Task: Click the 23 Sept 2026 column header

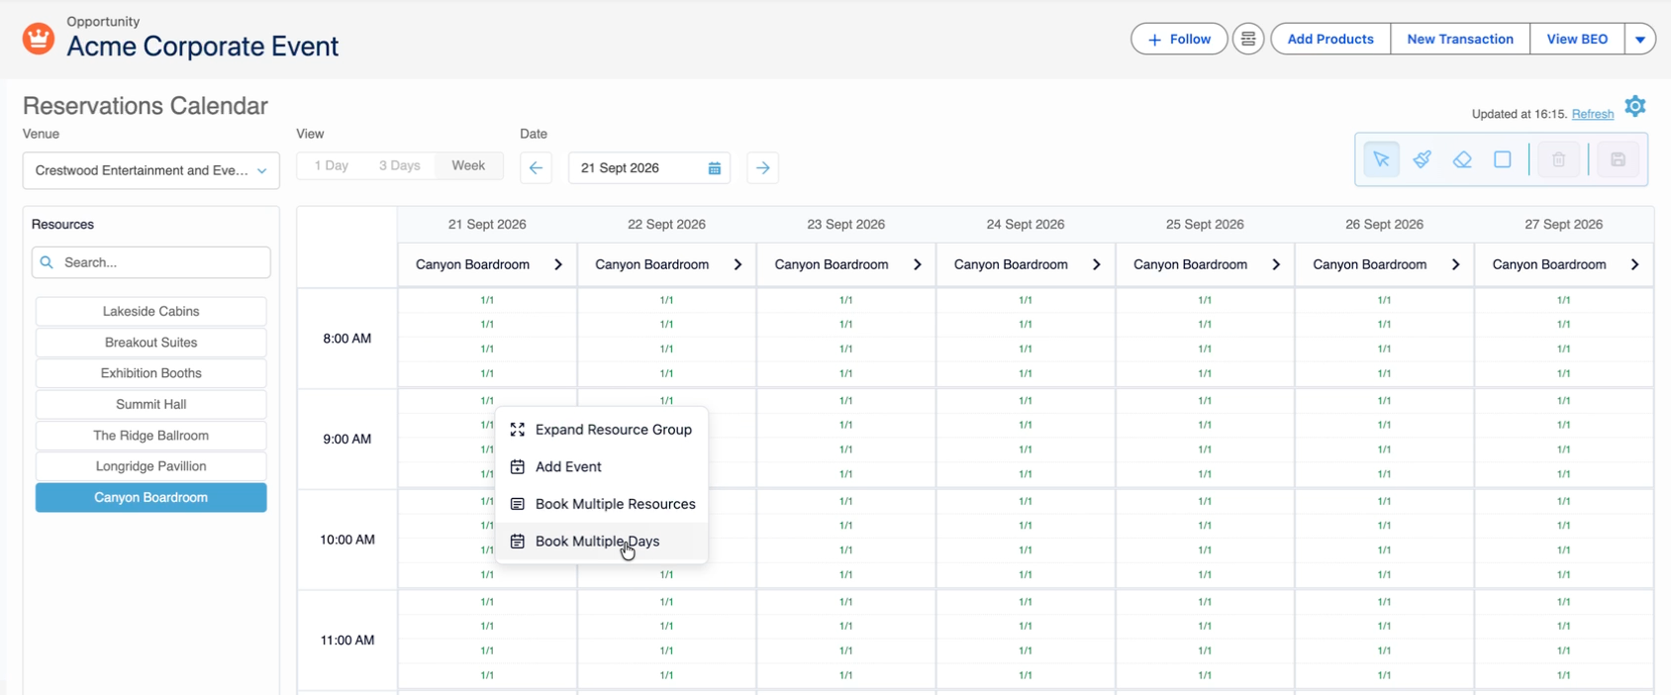Action: coord(846,225)
